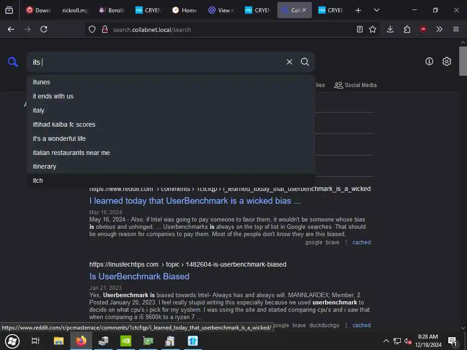The image size is (467, 350).
Task: Open a new browser tab
Action: tap(358, 10)
